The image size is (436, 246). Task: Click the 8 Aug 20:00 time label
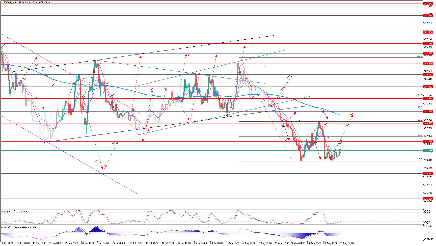[x=265, y=243]
